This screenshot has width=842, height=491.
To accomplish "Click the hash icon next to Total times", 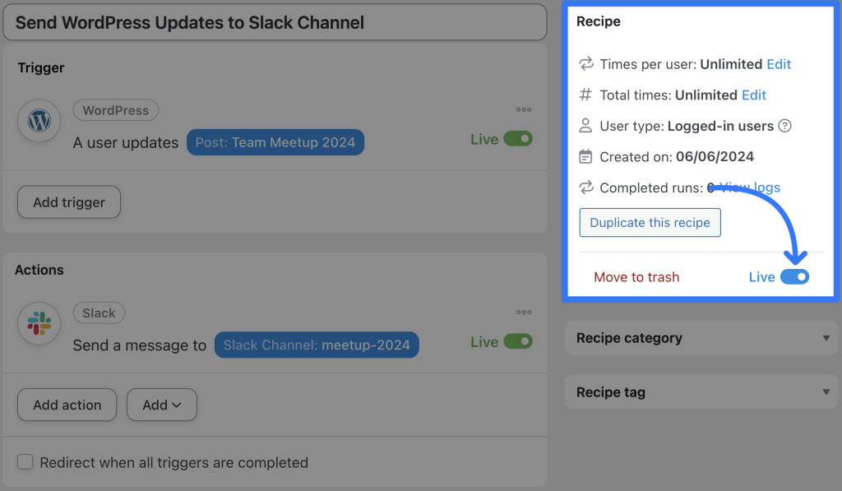I will (586, 95).
